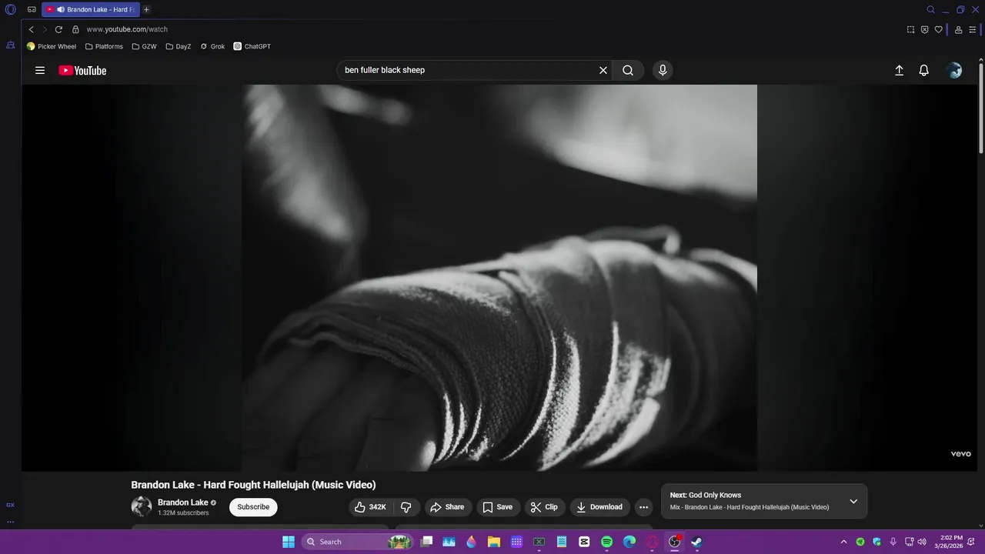
Task: Open Task View on the taskbar
Action: point(427,542)
